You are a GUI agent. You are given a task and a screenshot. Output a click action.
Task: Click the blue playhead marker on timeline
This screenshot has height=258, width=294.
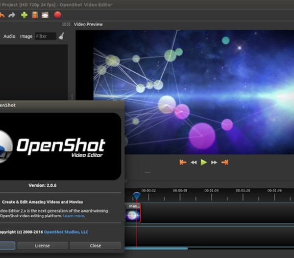click(x=137, y=196)
